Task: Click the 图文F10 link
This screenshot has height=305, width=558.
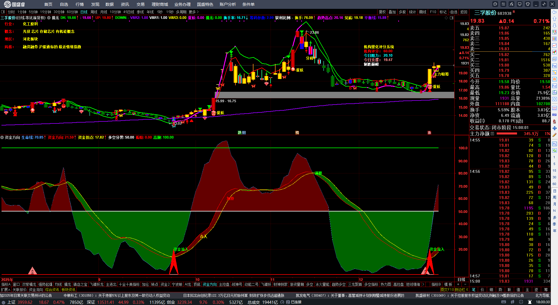Action: tap(447, 290)
